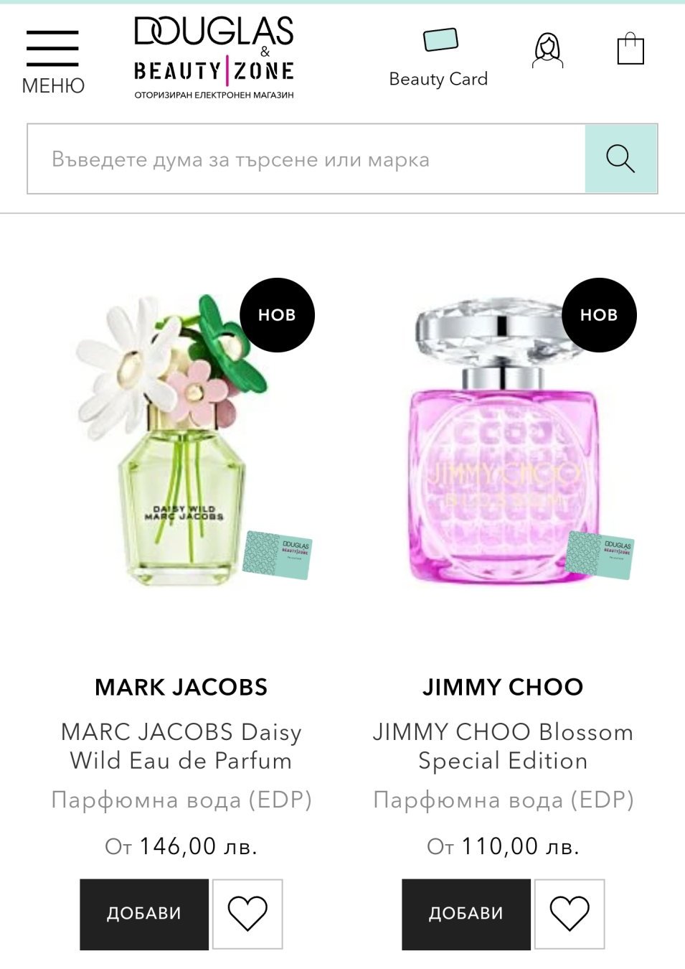
Task: Open the Beauty Card icon
Action: tap(438, 57)
